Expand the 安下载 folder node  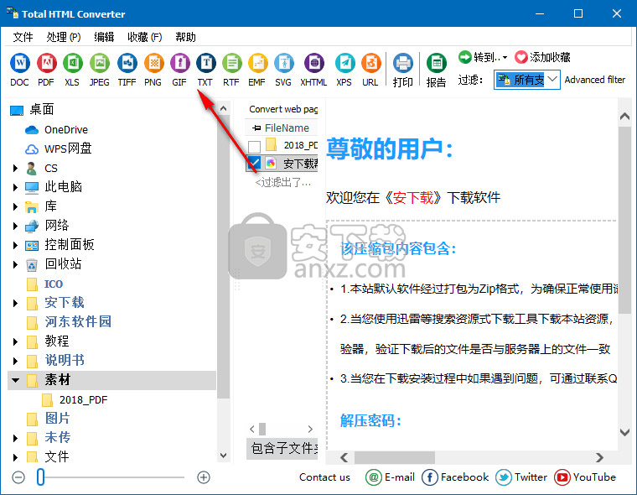15,303
